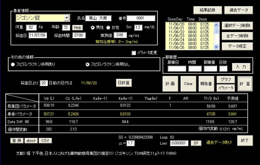260x165 pixels.
Task: Select the 女性 radio button
Action: (x=108, y=28)
